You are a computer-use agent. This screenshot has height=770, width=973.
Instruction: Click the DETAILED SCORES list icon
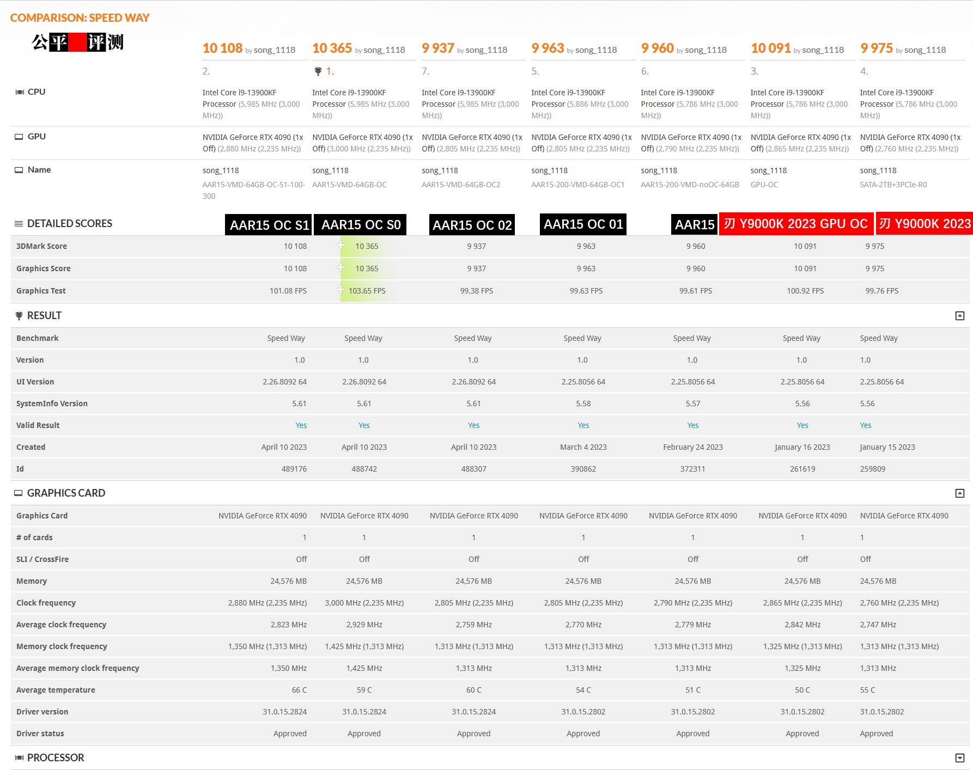[19, 224]
